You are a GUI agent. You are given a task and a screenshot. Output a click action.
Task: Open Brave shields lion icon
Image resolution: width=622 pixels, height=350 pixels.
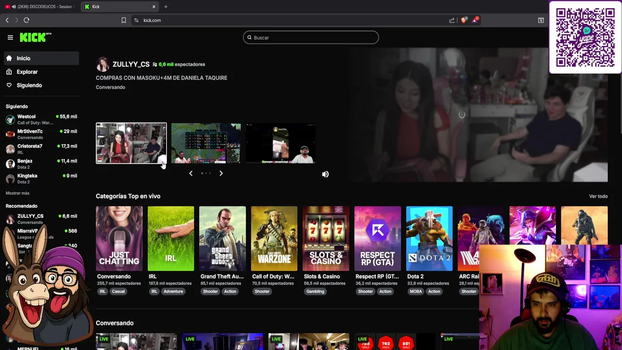click(464, 20)
